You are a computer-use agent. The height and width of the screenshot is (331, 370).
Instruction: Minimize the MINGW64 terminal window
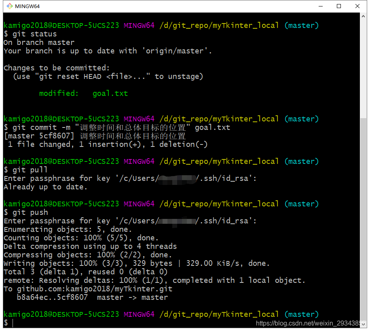[x=320, y=6]
